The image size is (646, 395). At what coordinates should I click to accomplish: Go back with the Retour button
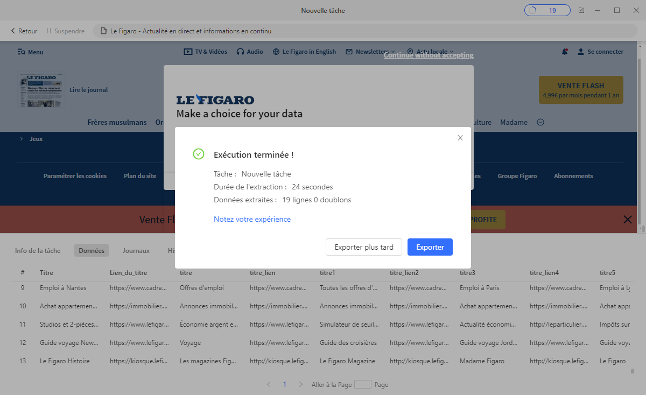click(x=24, y=31)
